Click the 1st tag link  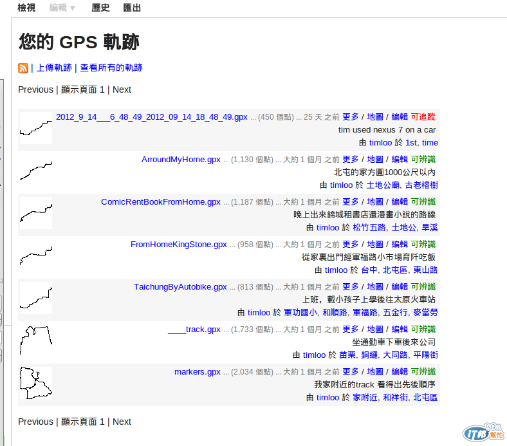(411, 143)
